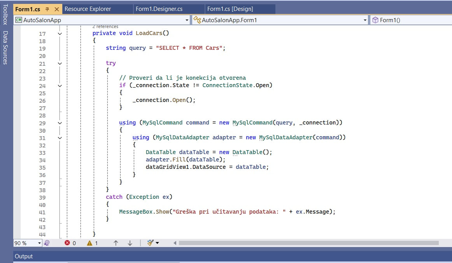This screenshot has width=452, height=263.
Task: Show the warnings count indicator
Action: pos(92,243)
